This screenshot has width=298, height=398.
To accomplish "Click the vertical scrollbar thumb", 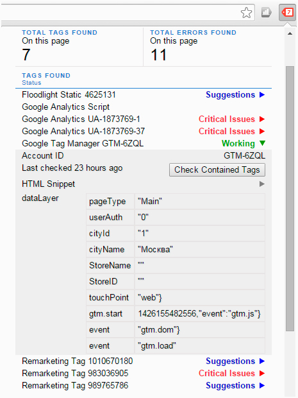I will 290,198.
